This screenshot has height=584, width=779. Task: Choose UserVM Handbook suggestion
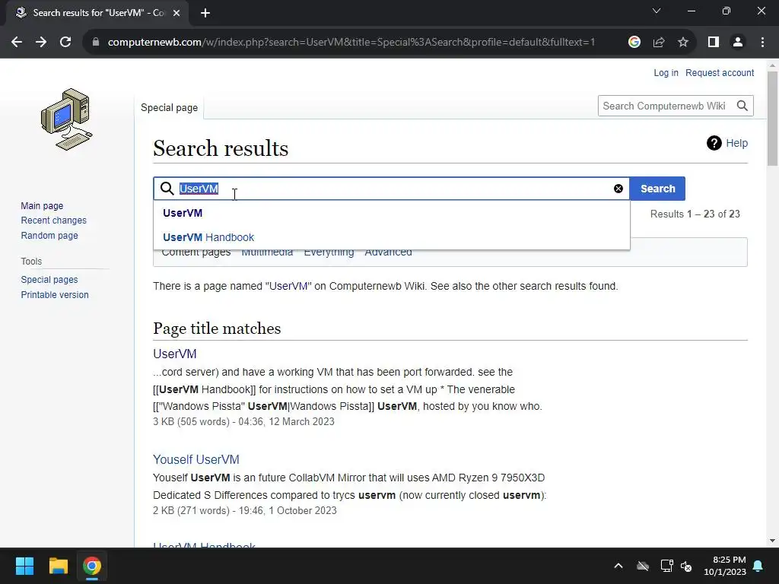click(x=392, y=237)
